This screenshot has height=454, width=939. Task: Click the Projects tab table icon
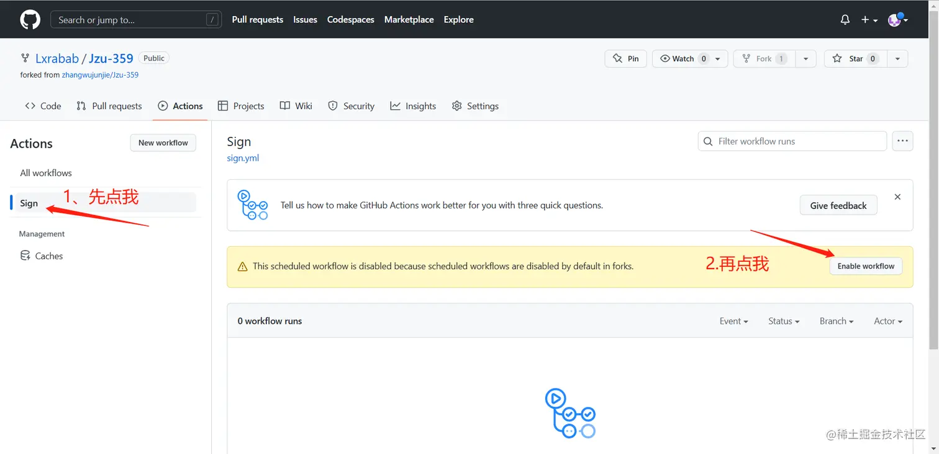pos(223,106)
